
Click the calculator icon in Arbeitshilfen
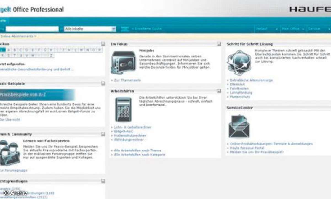(123, 109)
